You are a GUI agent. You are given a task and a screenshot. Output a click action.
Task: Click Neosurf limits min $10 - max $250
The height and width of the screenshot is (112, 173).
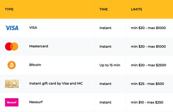coord(147,102)
